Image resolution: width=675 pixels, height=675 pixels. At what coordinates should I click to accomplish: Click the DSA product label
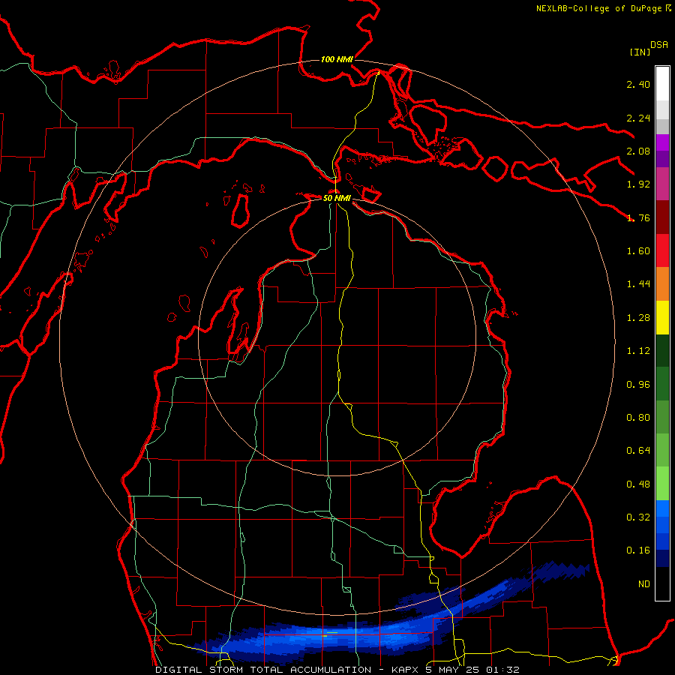(659, 45)
